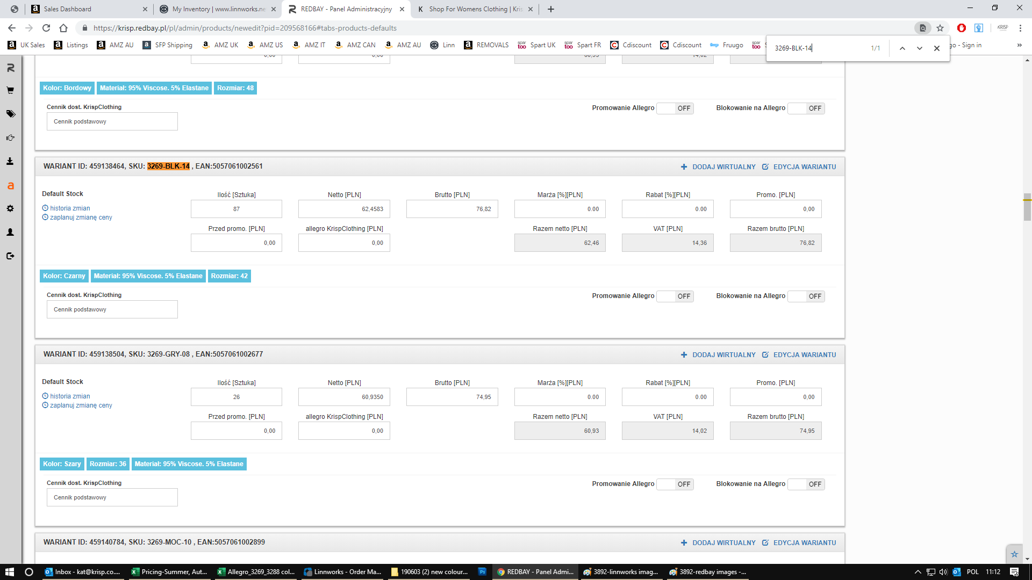Screen dimensions: 1032x580
Task: Open the Allegro orange icon in sidebar
Action: coord(10,186)
